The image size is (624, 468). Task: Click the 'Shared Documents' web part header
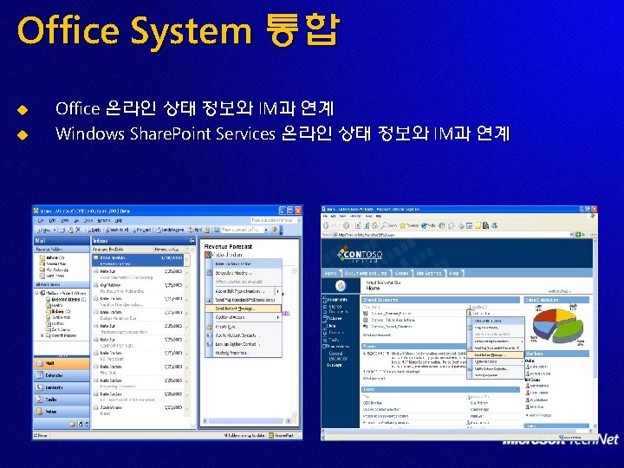(x=440, y=300)
